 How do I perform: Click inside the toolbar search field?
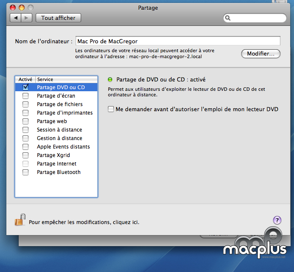255,18
